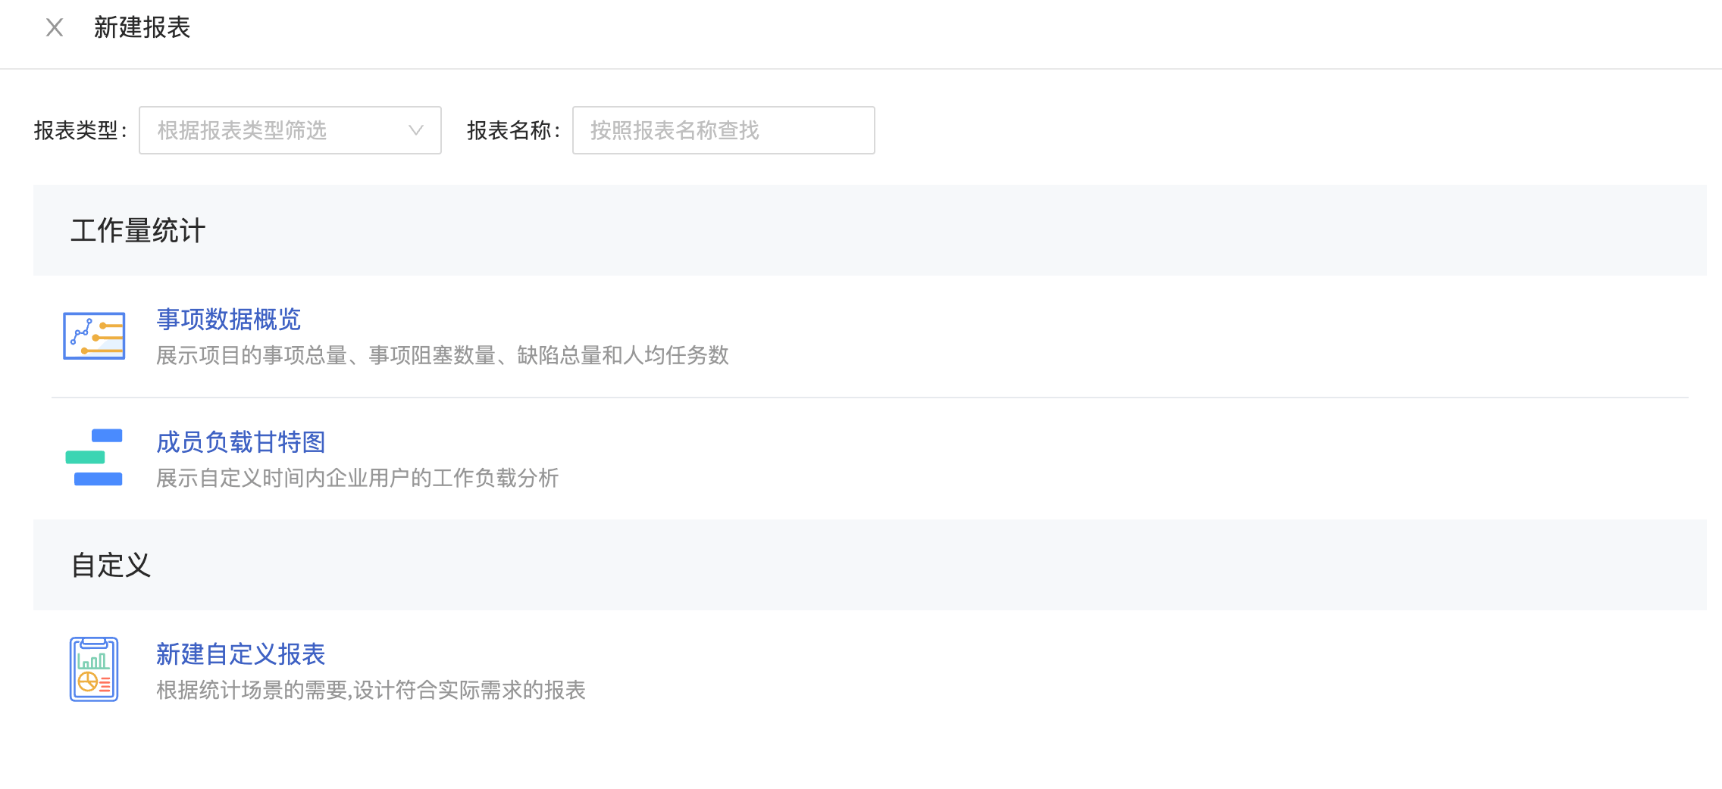The width and height of the screenshot is (1722, 789).
Task: Open the 事项数据概览 report link
Action: click(x=228, y=320)
